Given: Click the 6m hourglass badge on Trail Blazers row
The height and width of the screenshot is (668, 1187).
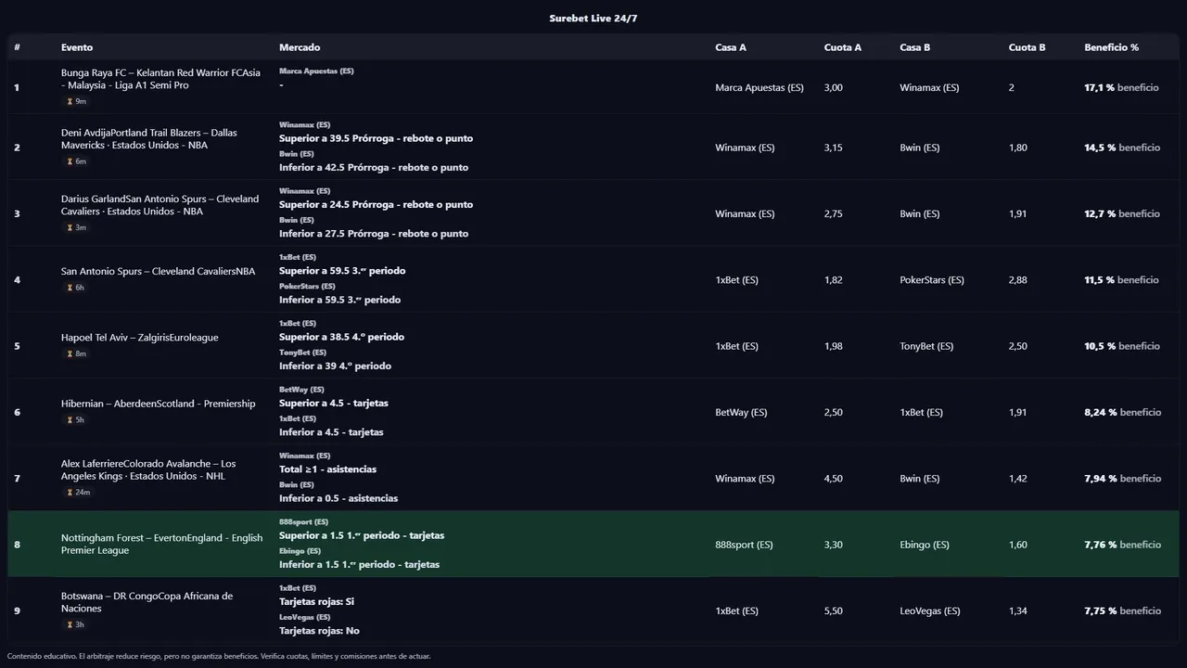Looking at the screenshot, I should pyautogui.click(x=76, y=161).
